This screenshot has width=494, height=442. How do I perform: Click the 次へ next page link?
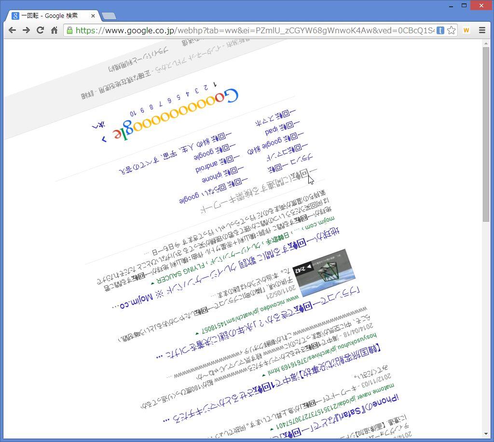click(x=98, y=125)
